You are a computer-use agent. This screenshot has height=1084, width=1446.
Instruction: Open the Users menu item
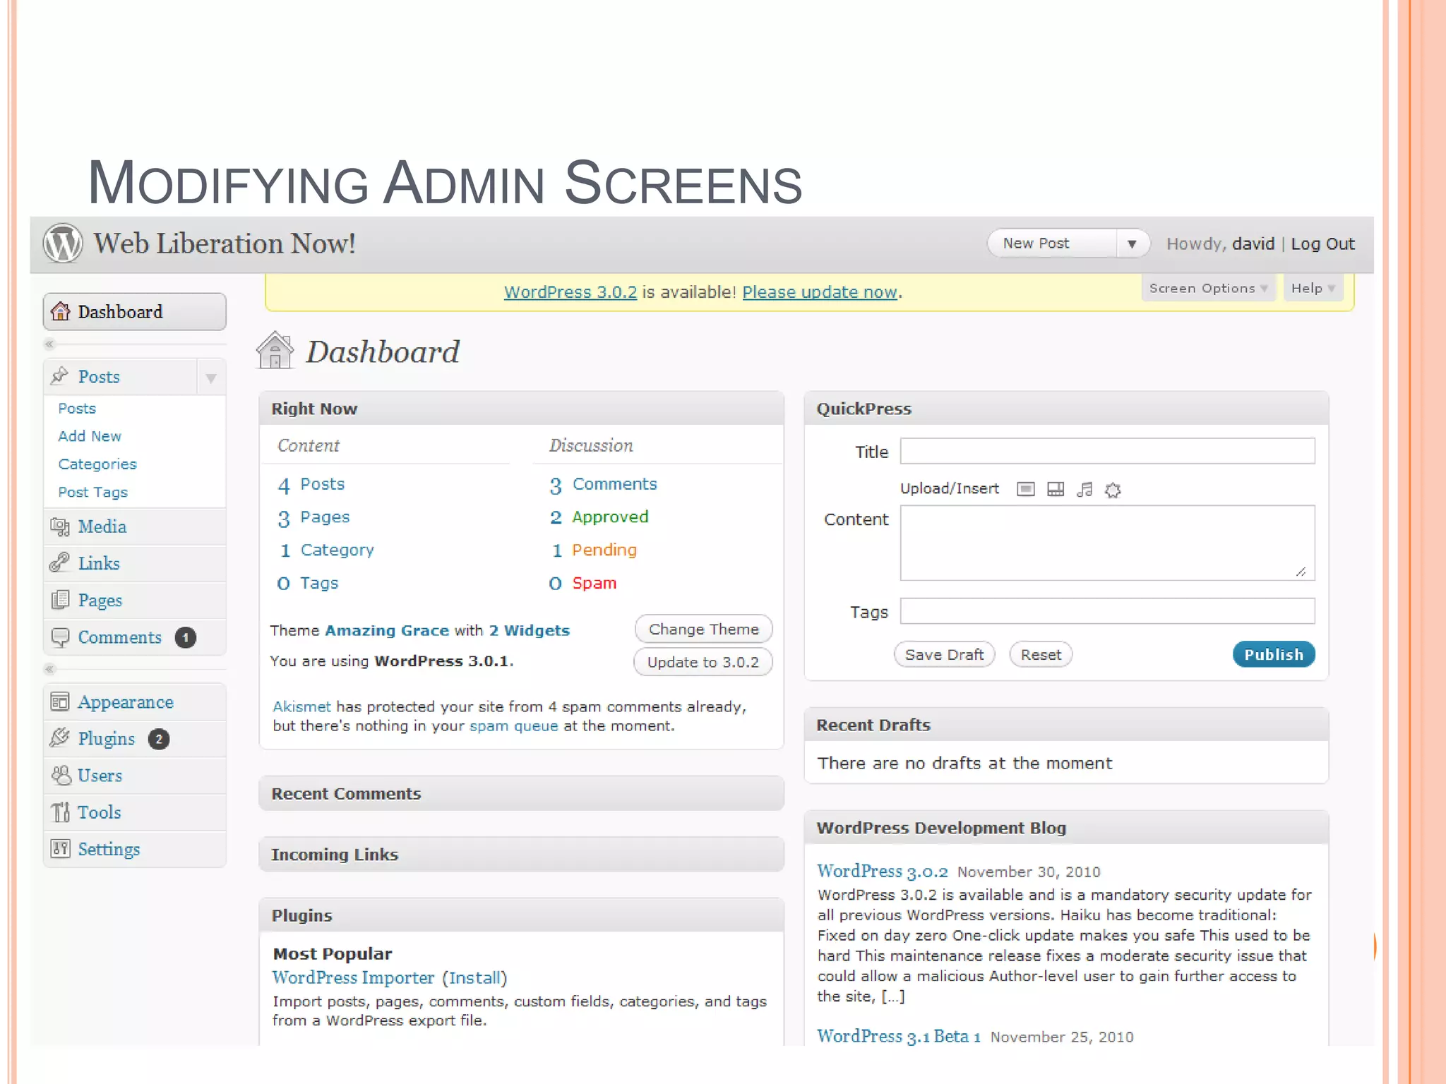click(x=134, y=775)
